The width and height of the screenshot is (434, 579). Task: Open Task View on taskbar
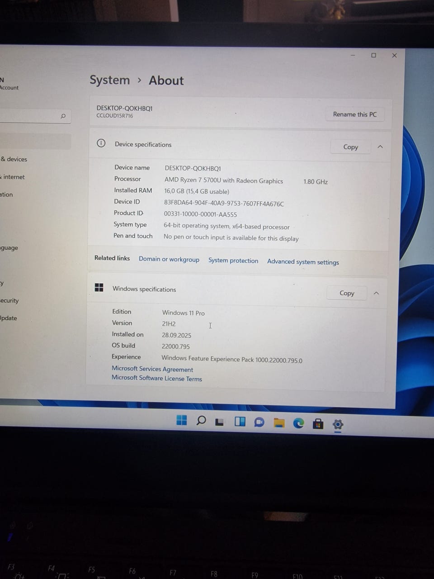pyautogui.click(x=220, y=422)
